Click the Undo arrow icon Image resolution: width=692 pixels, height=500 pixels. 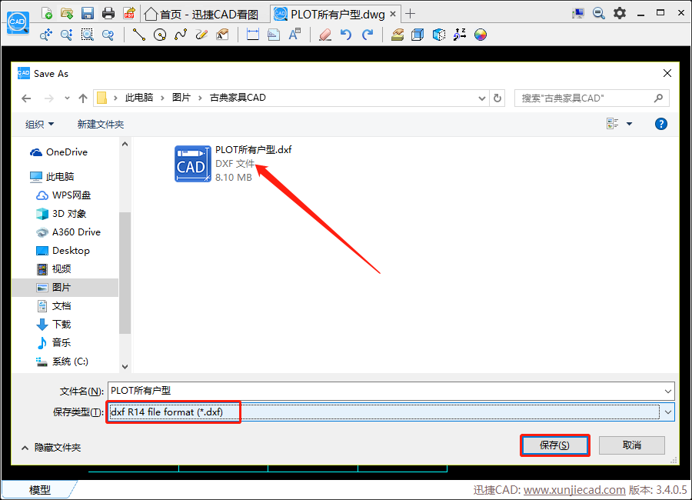[x=345, y=35]
